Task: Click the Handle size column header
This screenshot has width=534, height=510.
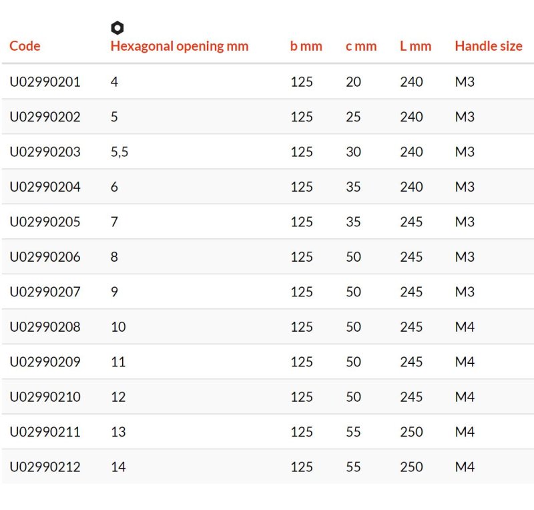Action: click(x=489, y=46)
